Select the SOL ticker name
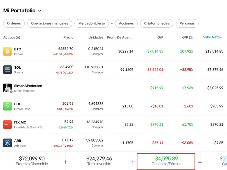 17,68
